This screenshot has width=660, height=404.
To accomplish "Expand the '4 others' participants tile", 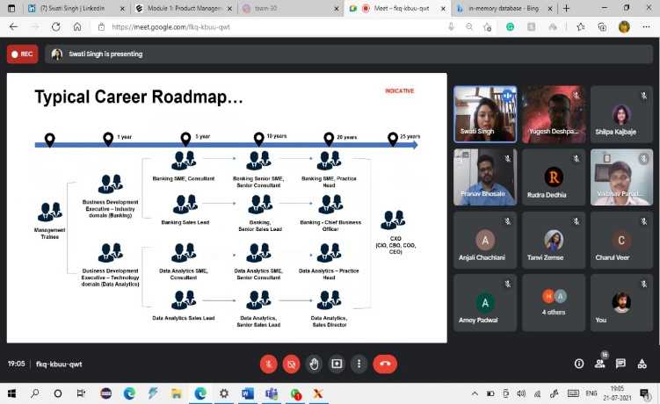I will [554, 303].
